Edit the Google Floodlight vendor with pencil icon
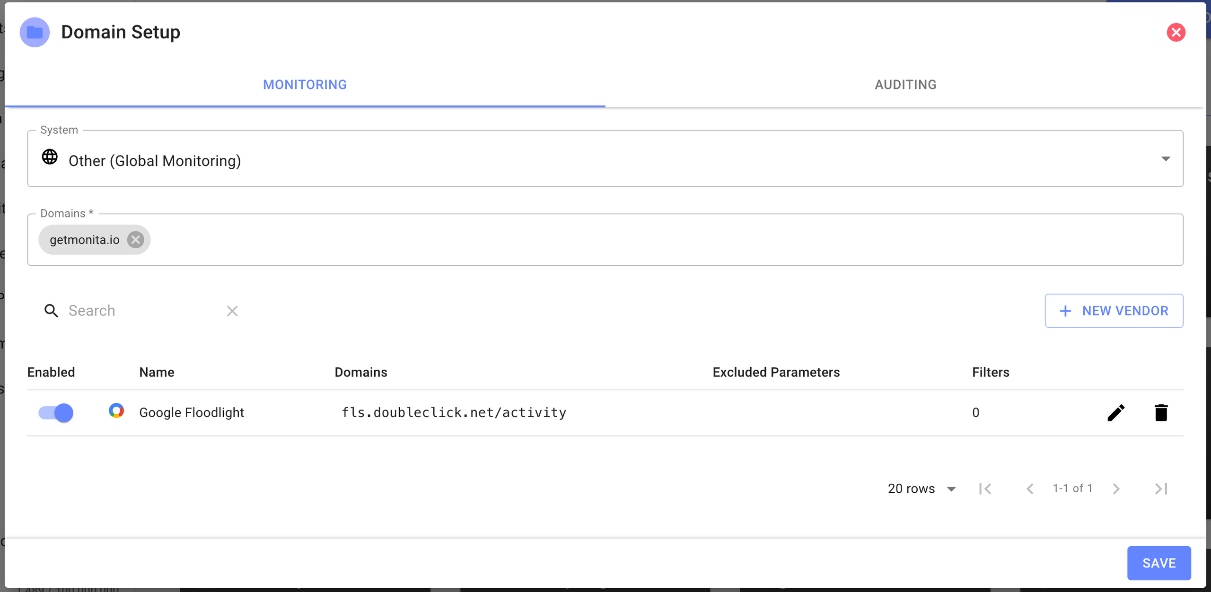1211x592 pixels. pyautogui.click(x=1115, y=413)
